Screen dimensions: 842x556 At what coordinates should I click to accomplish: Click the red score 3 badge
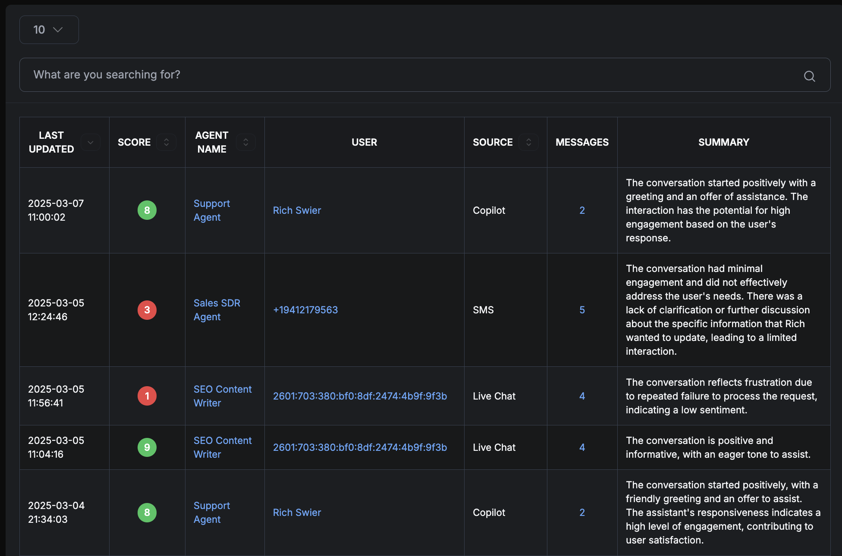pos(147,310)
